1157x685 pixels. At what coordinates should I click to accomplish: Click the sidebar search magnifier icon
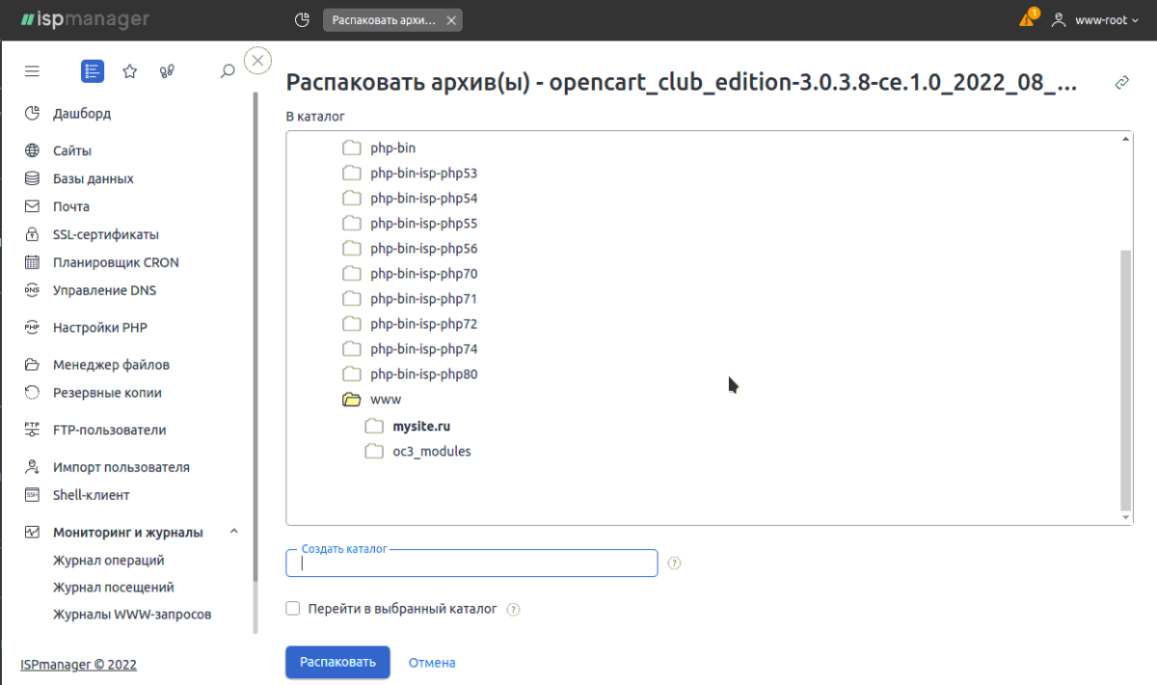pos(228,71)
